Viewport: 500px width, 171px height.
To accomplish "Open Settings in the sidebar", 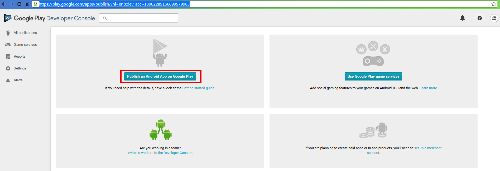I will (20, 68).
